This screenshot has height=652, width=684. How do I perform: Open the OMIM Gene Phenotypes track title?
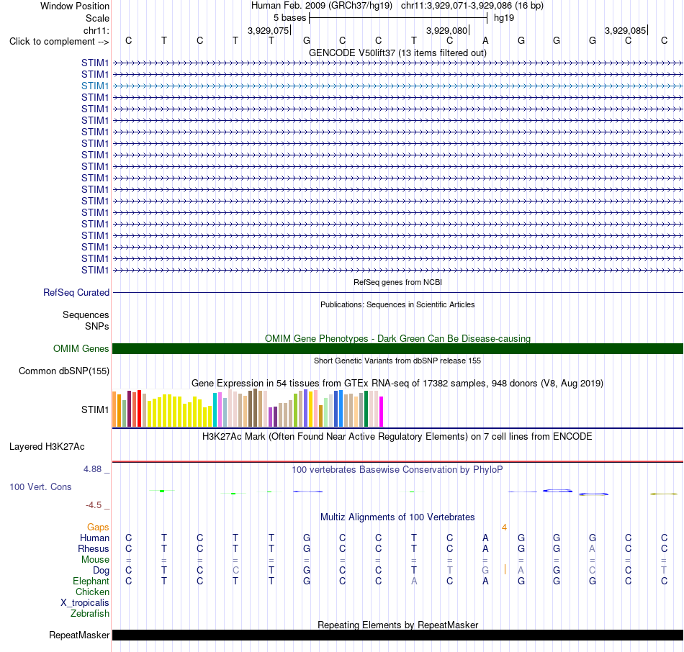point(397,338)
